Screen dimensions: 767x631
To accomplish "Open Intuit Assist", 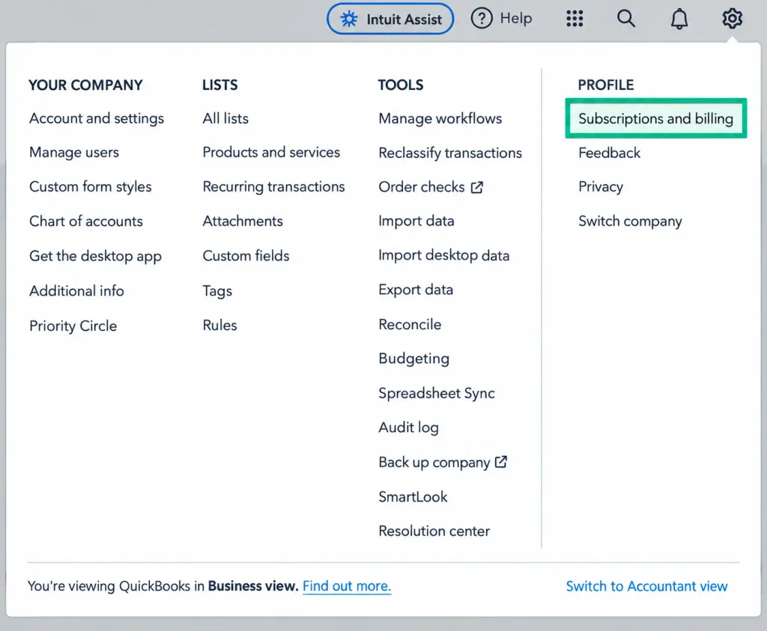I will click(x=389, y=19).
